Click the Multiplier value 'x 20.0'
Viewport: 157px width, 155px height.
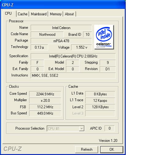tap(45, 101)
